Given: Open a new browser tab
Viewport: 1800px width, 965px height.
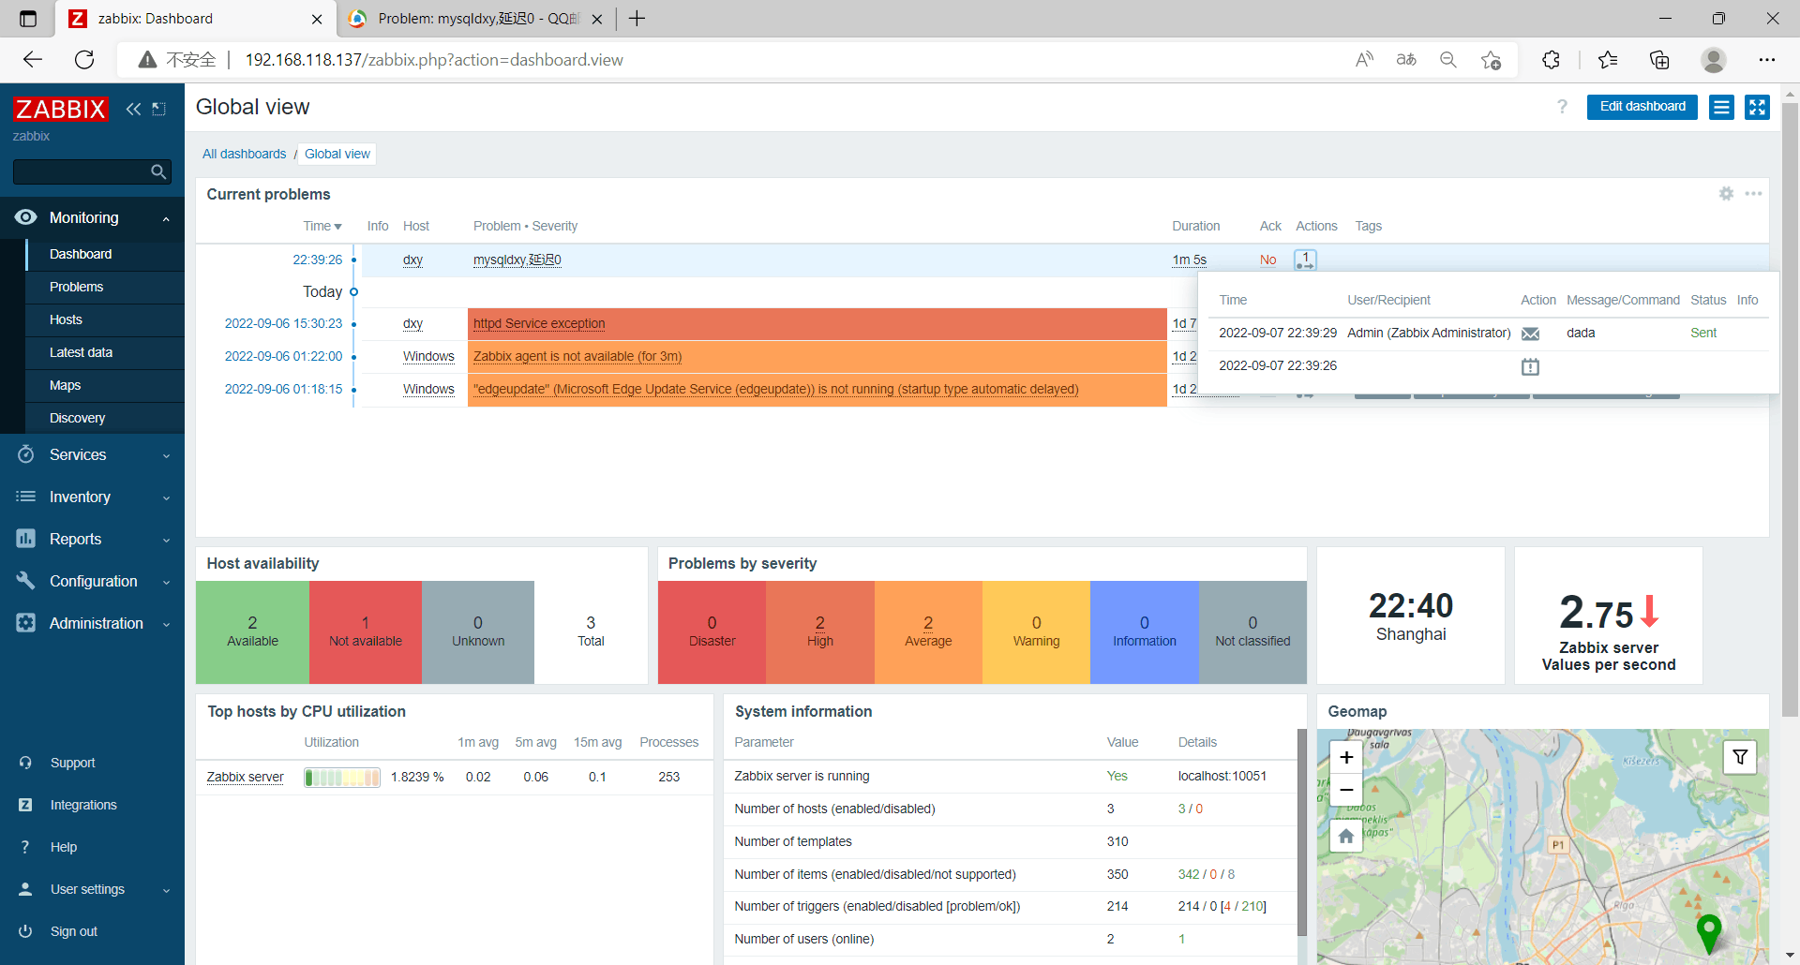Looking at the screenshot, I should click(637, 19).
